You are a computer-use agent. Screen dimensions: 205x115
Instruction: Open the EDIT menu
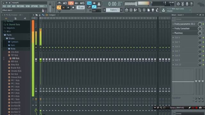click(x=9, y=6)
